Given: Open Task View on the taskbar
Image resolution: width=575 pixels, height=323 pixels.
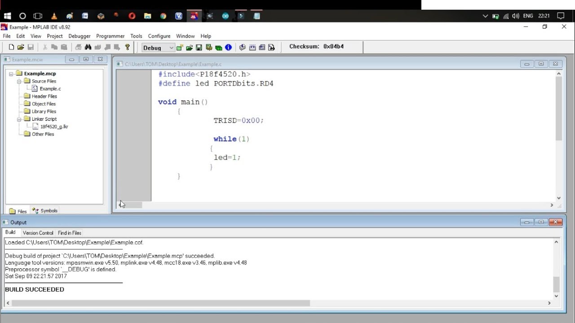Looking at the screenshot, I should 38,16.
